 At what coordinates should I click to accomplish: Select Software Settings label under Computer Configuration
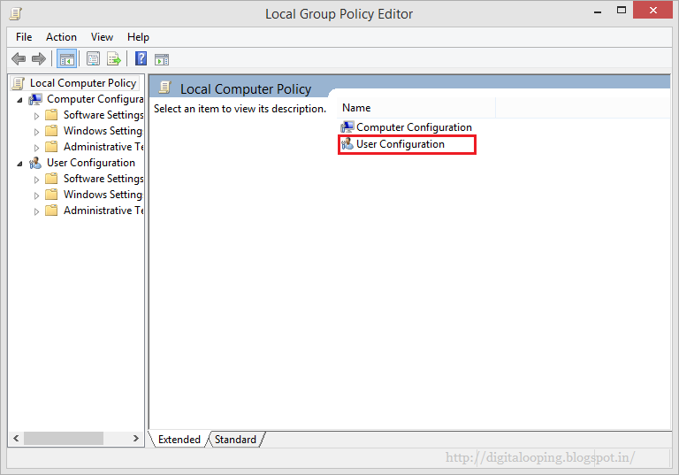103,115
